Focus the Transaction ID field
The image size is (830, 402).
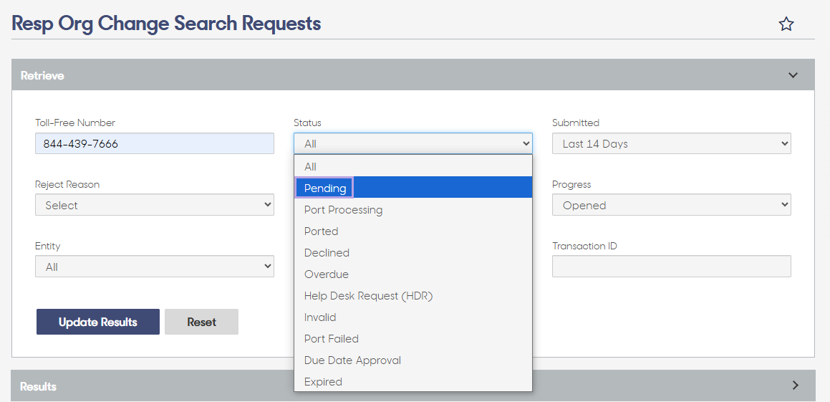[671, 267]
